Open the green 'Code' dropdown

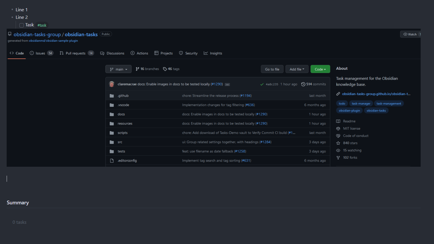pyautogui.click(x=320, y=69)
